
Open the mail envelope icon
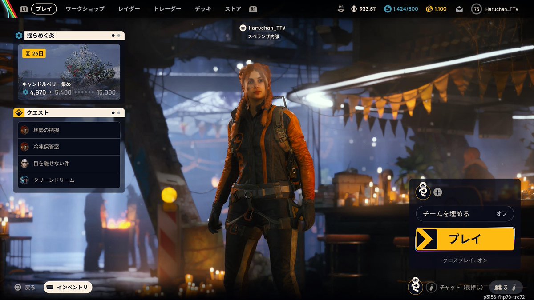(459, 9)
